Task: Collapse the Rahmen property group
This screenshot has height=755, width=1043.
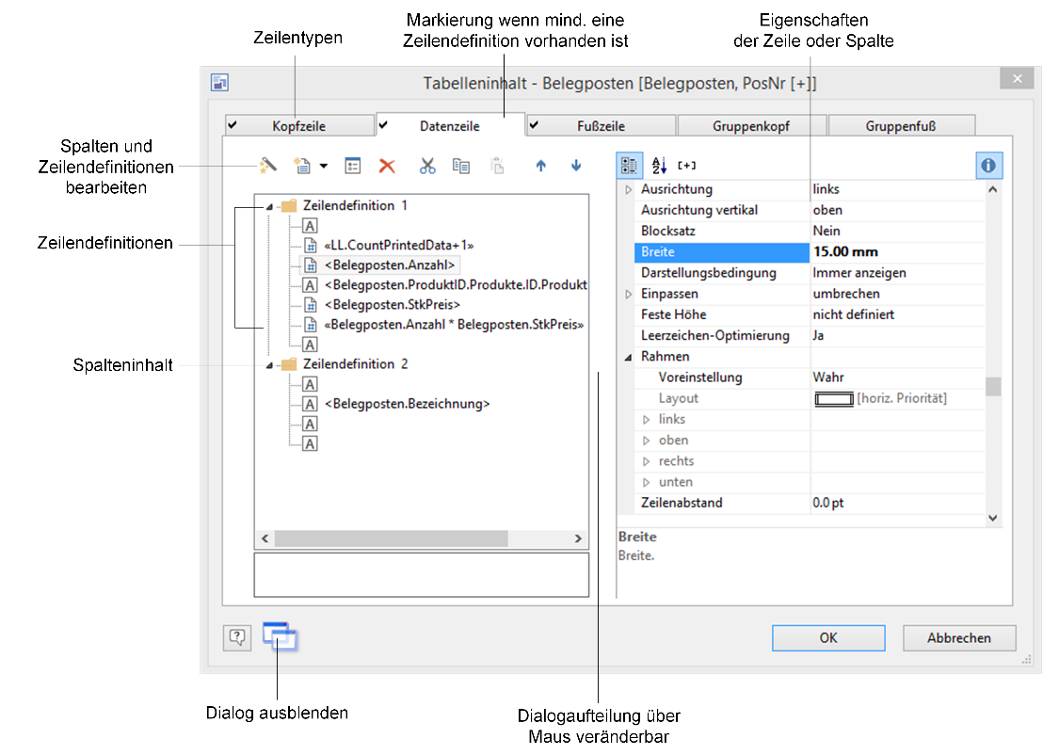Action: 629,357
